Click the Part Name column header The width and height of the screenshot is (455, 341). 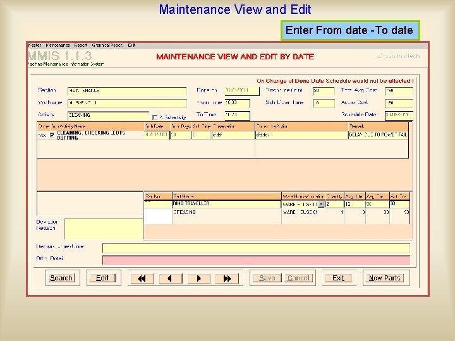(x=227, y=196)
